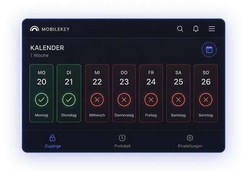Toggle Thursday's red X status
Screen dimensions: 242x171
124,100
